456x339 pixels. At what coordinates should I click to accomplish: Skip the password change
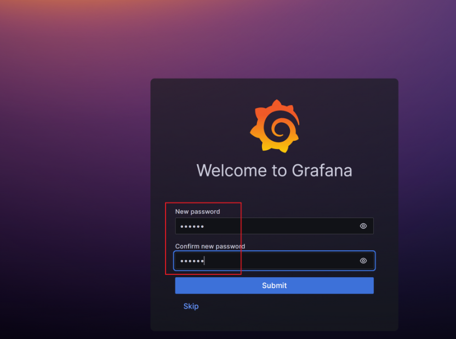coord(191,307)
